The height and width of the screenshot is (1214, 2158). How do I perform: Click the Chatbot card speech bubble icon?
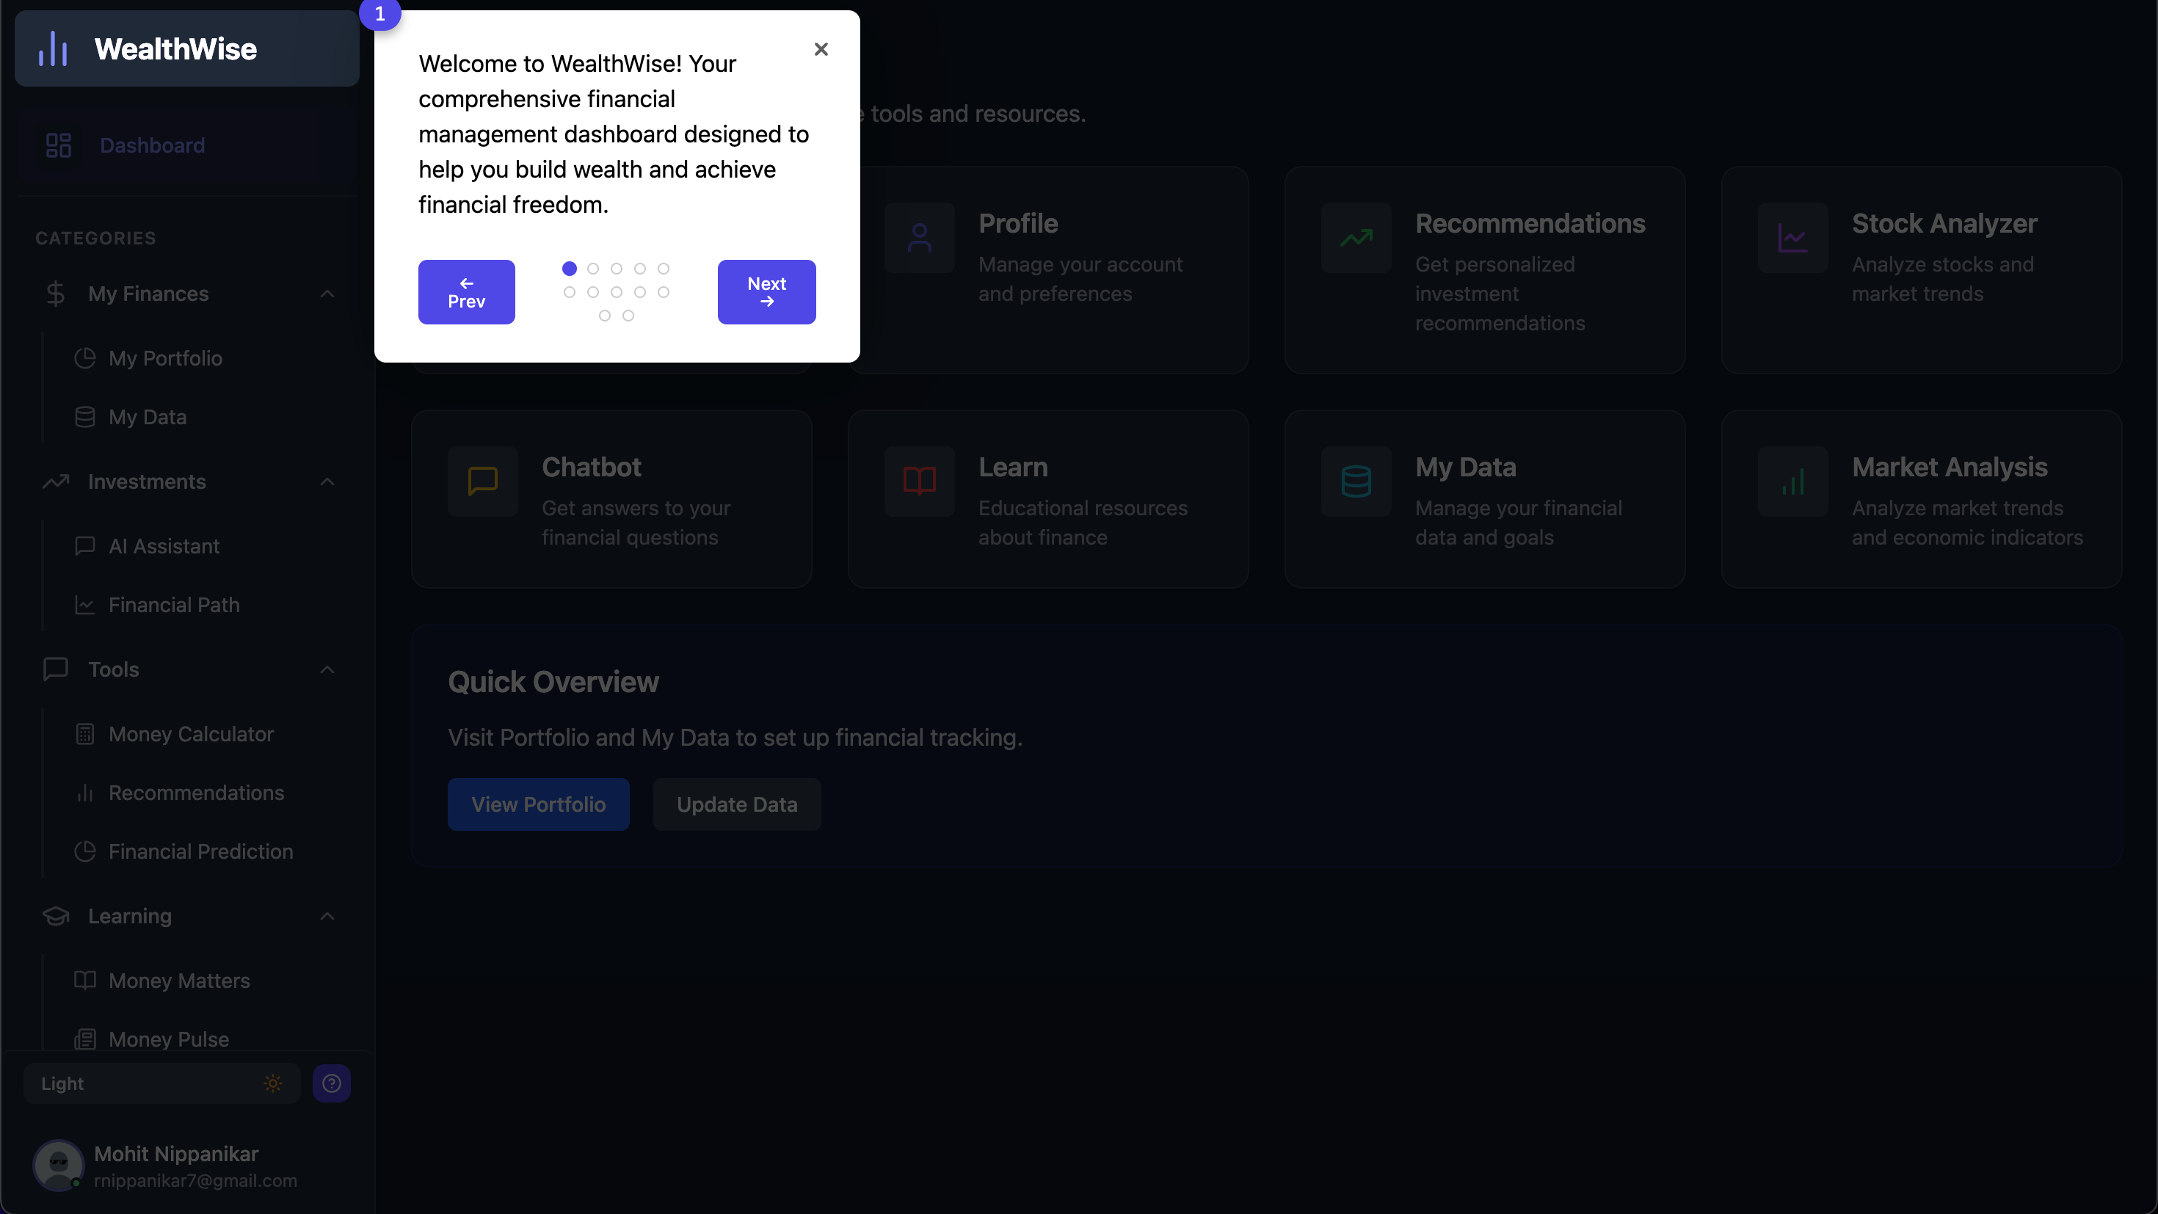tap(482, 481)
